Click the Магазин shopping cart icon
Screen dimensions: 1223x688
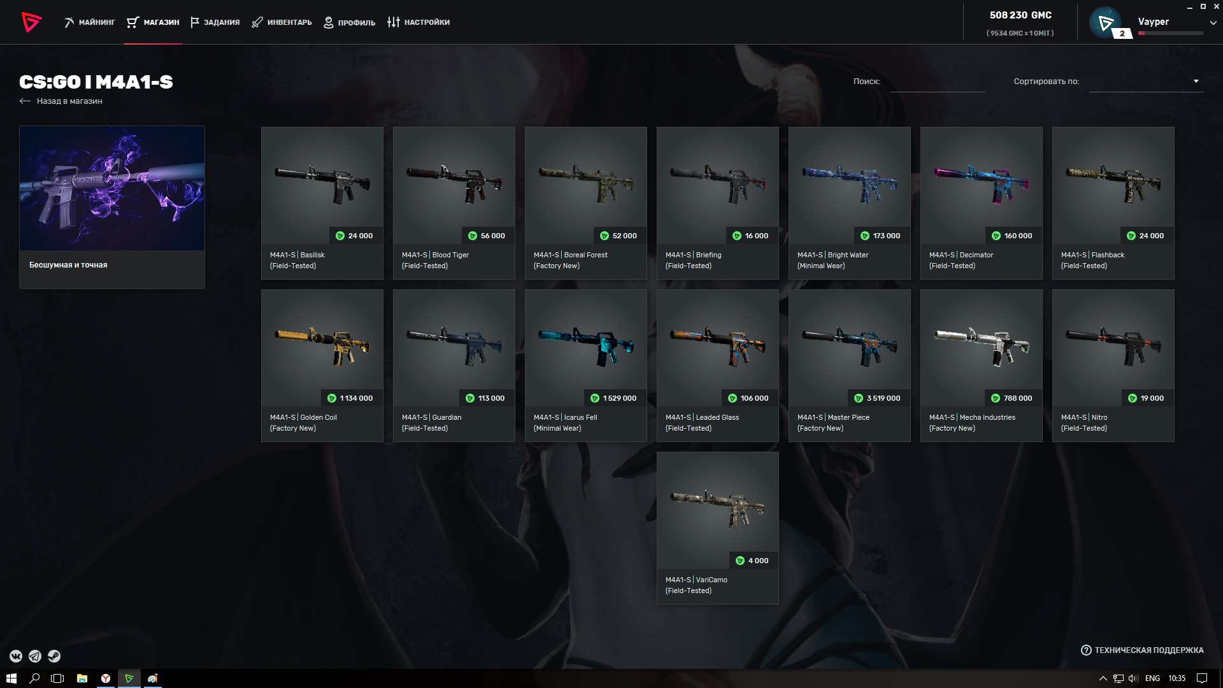coord(132,22)
